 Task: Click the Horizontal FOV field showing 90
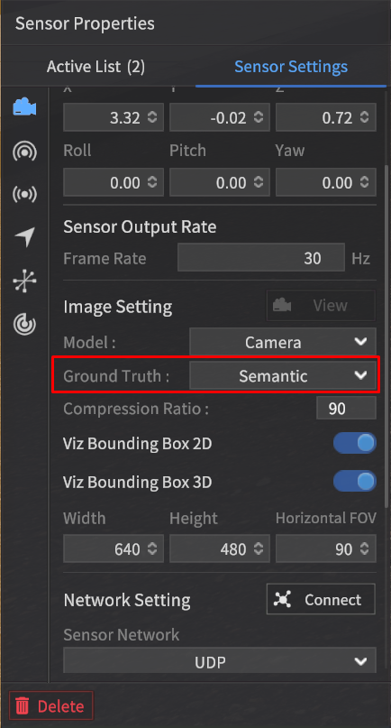(x=326, y=549)
